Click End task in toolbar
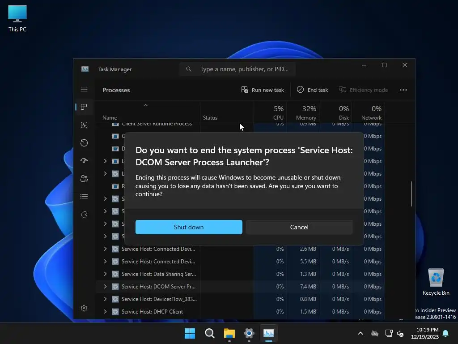 (x=312, y=90)
